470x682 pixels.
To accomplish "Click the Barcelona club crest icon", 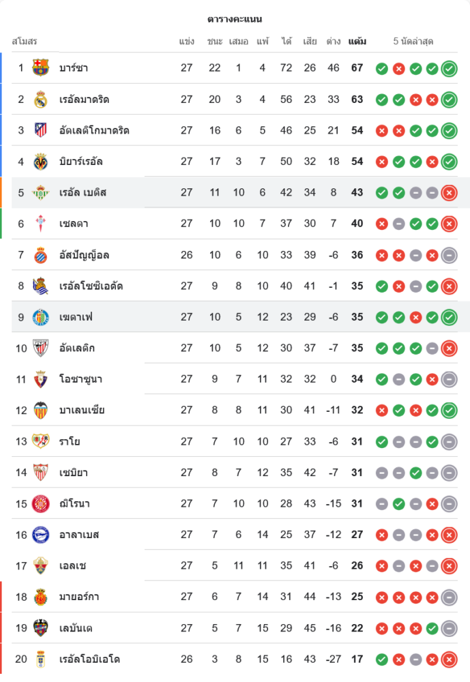I will pyautogui.click(x=41, y=68).
